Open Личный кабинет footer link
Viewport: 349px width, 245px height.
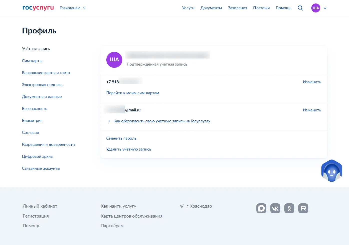tap(40, 206)
